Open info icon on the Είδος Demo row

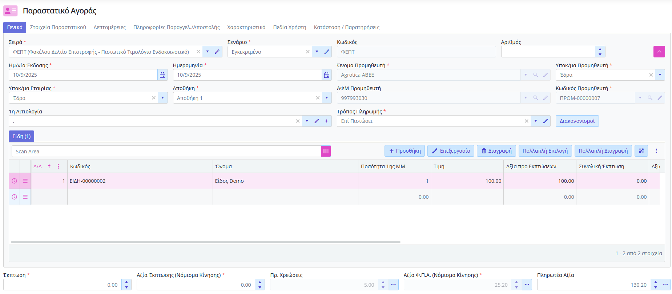point(14,181)
